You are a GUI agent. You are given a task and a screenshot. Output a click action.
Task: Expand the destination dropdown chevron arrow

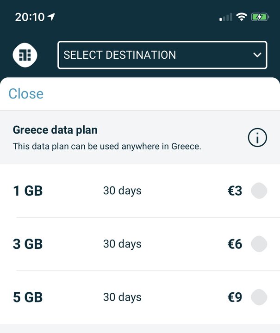(257, 55)
